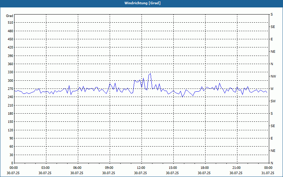Click the 60 y-axis value
Image resolution: width=283 pixels, height=177 pixels.
pyautogui.click(x=11, y=147)
